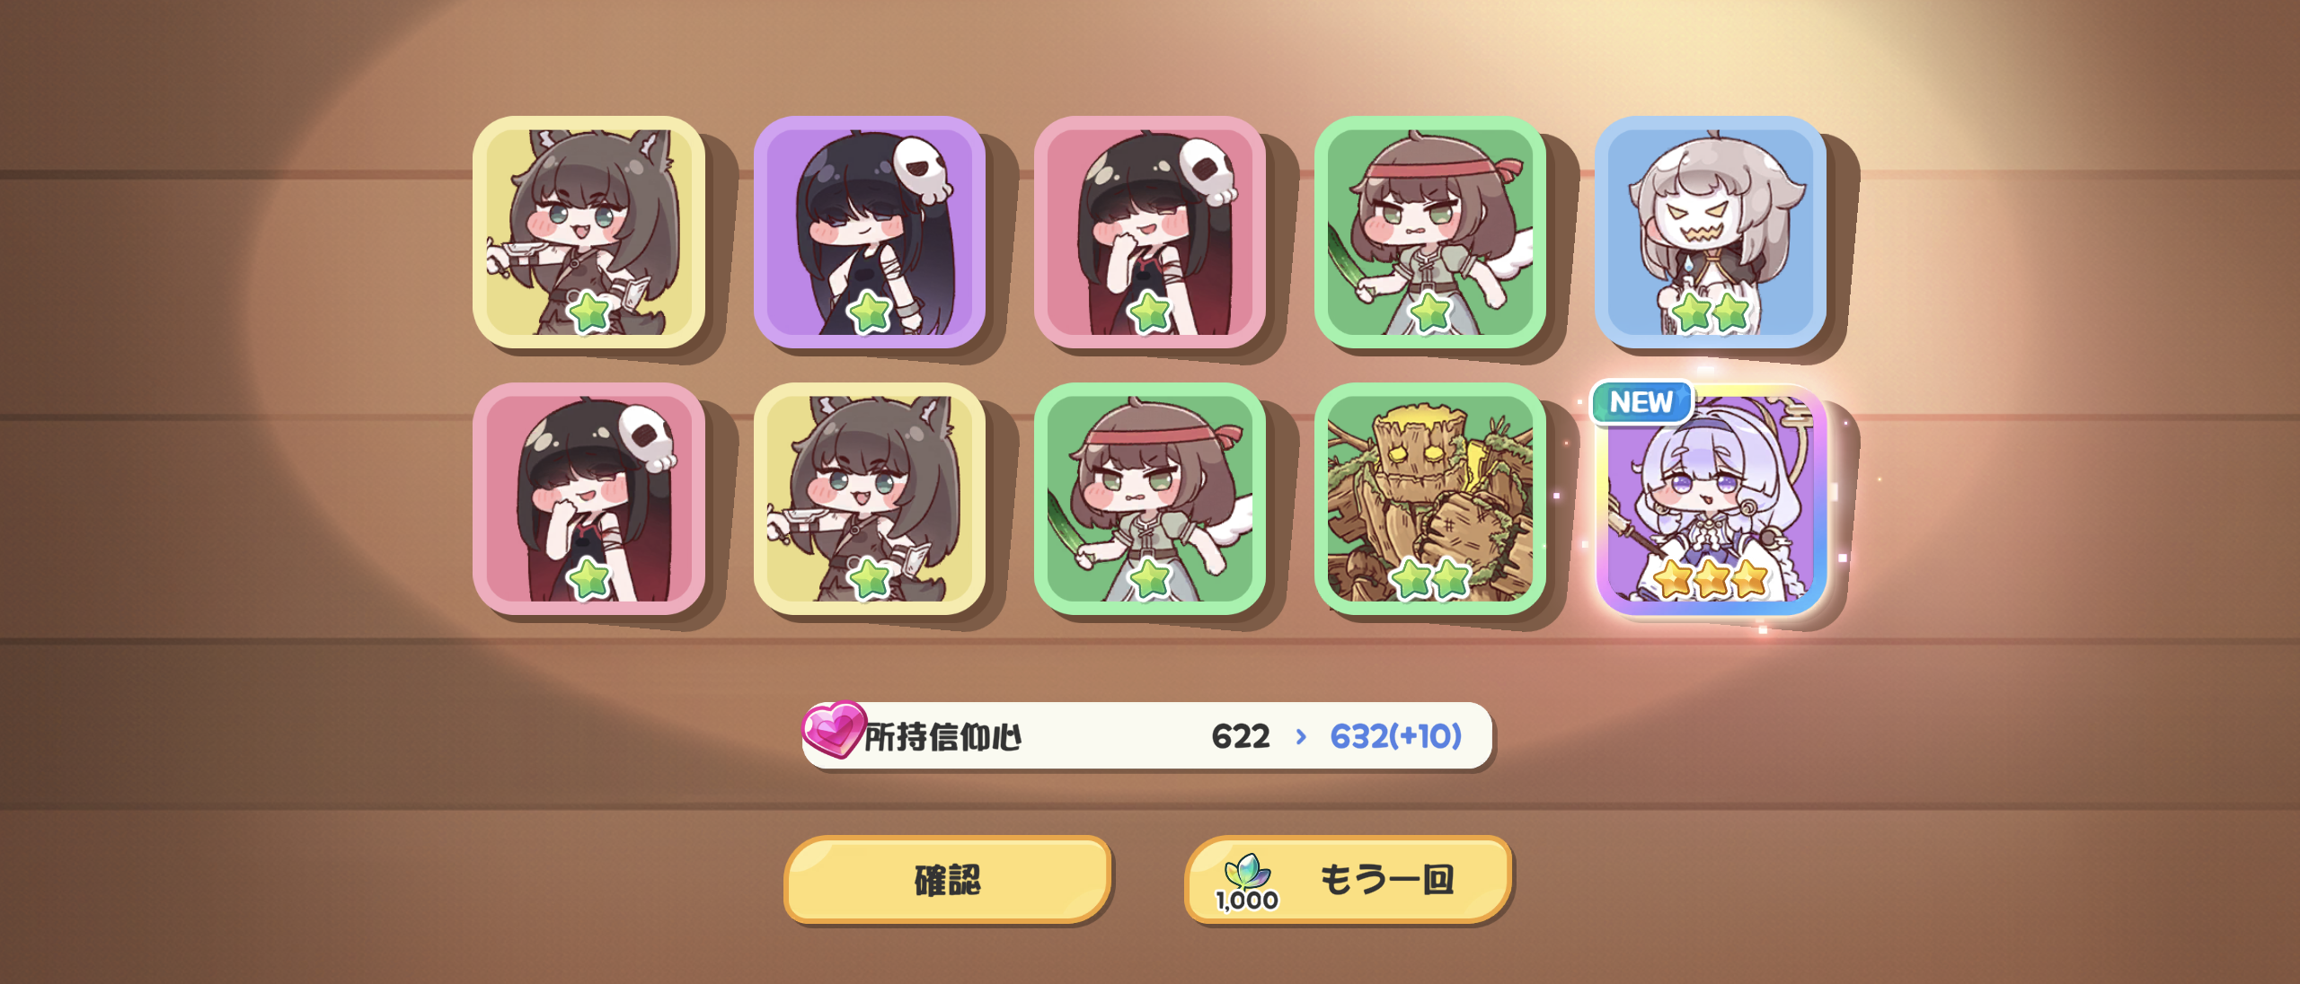Tap the red headband girl card in top row

pos(1429,232)
